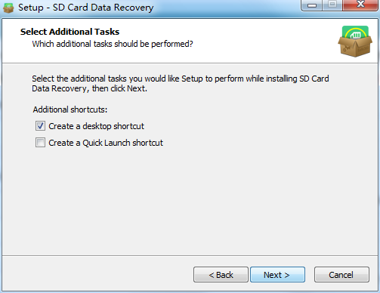Minimize the Setup window

click(x=312, y=5)
